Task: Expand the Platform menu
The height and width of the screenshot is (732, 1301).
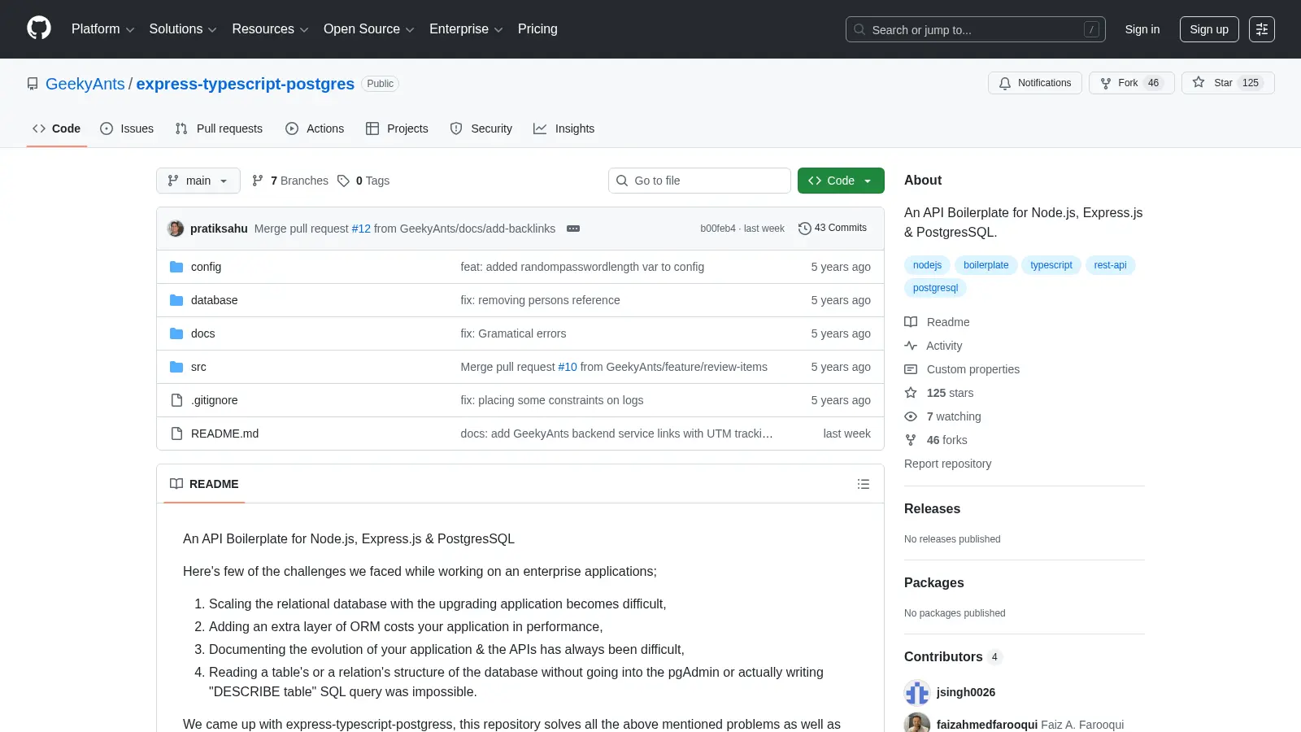Action: 102,29
